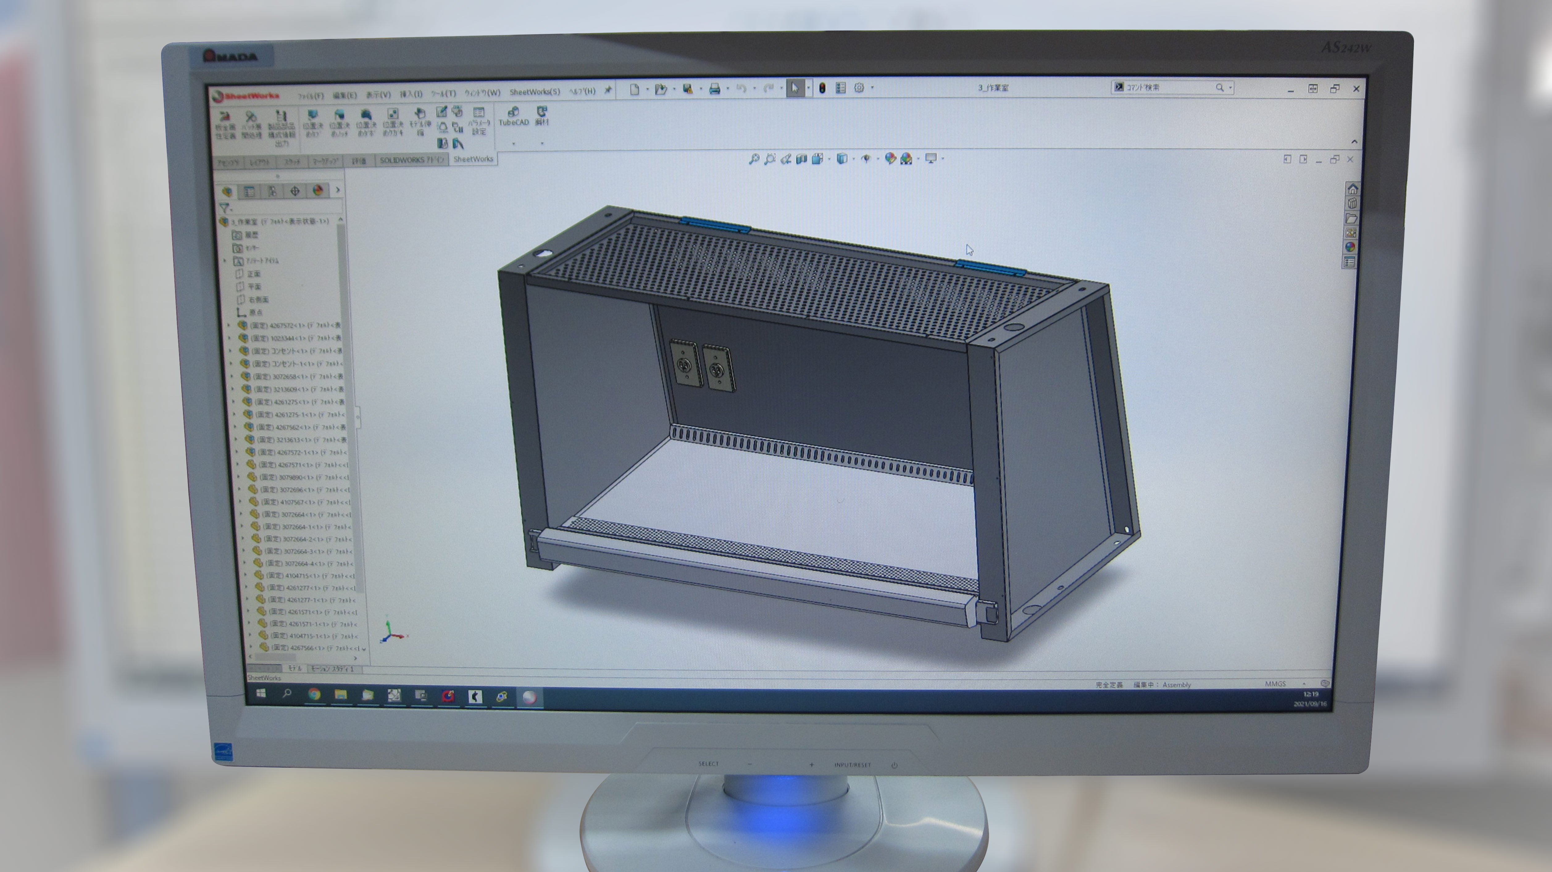Click the 板金属性定義 sheet metal attribute icon

(225, 125)
